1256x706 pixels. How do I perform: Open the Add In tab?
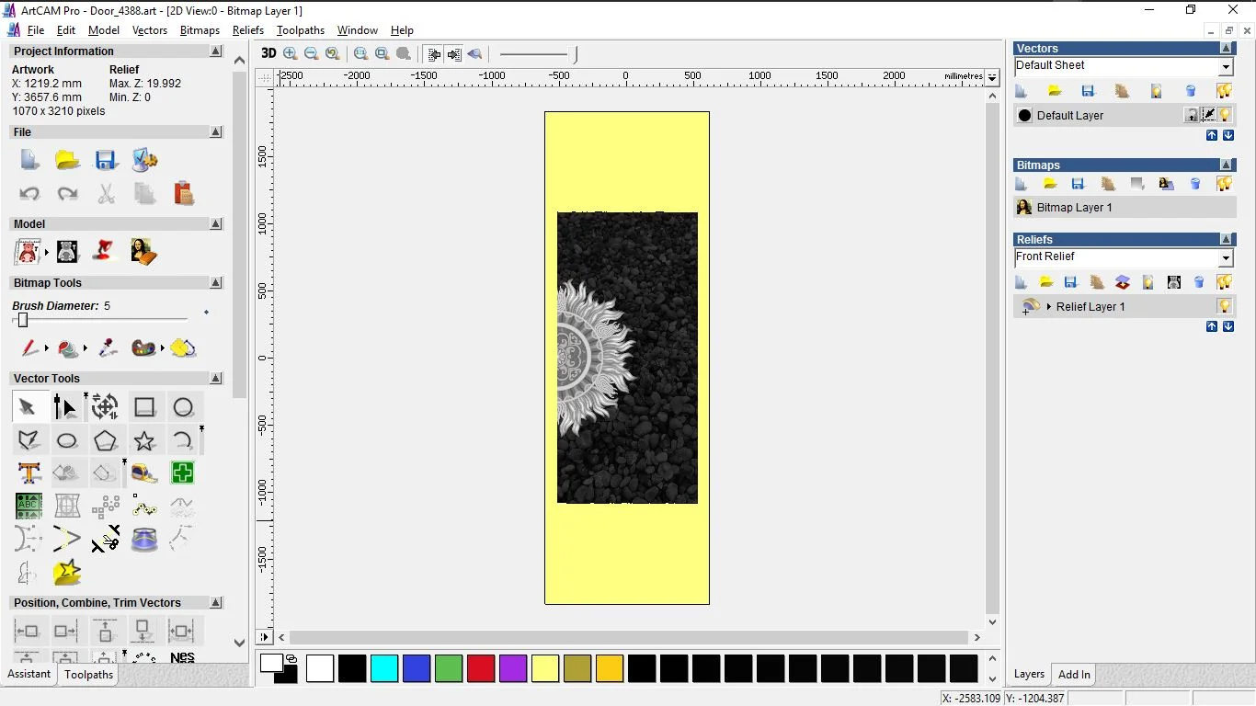click(1073, 675)
